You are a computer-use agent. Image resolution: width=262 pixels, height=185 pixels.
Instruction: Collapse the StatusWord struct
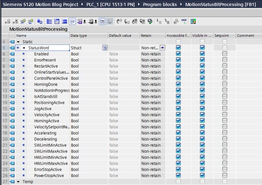(x=24, y=48)
